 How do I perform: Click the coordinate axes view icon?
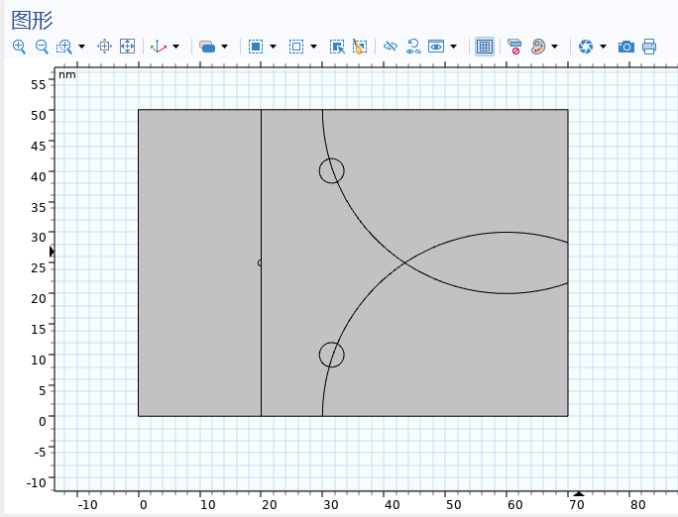tap(159, 47)
